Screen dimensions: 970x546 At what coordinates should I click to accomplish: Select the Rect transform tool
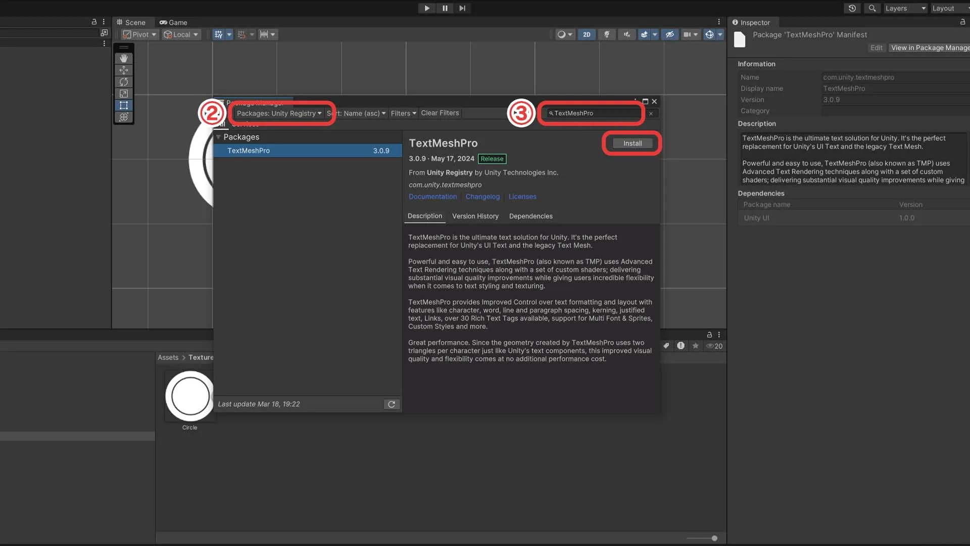[124, 105]
